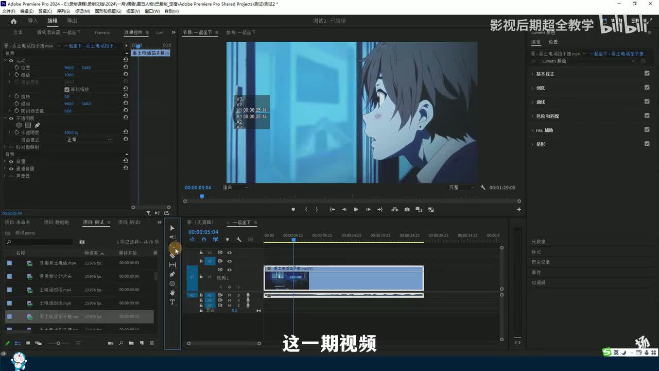The width and height of the screenshot is (659, 371).
Task: Expand the 旋转 property
Action: (9, 96)
